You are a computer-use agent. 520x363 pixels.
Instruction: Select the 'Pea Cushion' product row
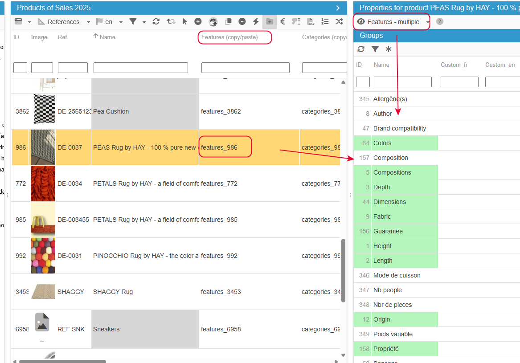pyautogui.click(x=176, y=111)
